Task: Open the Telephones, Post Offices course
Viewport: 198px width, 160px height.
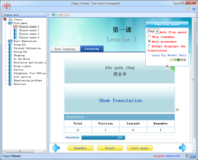Action: pyautogui.click(x=30, y=73)
